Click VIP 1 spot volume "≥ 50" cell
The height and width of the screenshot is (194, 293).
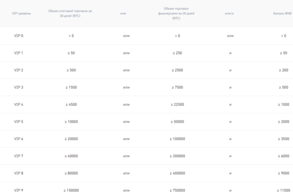coord(71,53)
